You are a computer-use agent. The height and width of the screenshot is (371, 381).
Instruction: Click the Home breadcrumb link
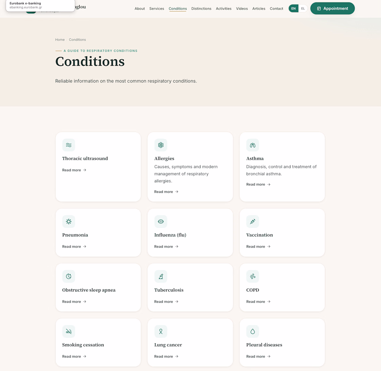click(x=60, y=39)
